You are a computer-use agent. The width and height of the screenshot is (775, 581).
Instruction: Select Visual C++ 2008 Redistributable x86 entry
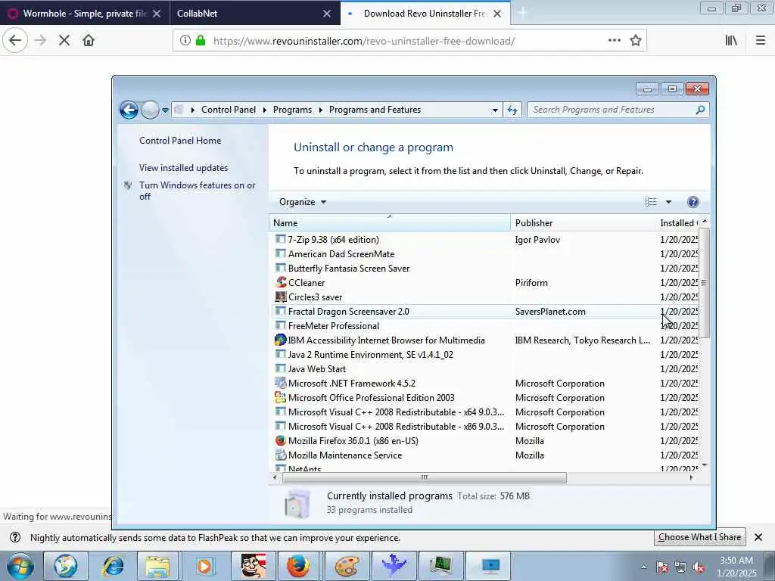(396, 427)
